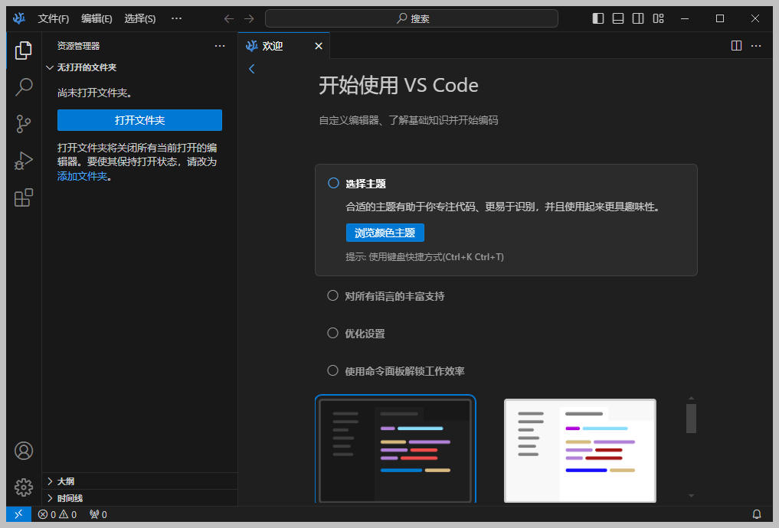The height and width of the screenshot is (528, 779).
Task: Click the Accounts icon in activity bar
Action: (x=23, y=451)
